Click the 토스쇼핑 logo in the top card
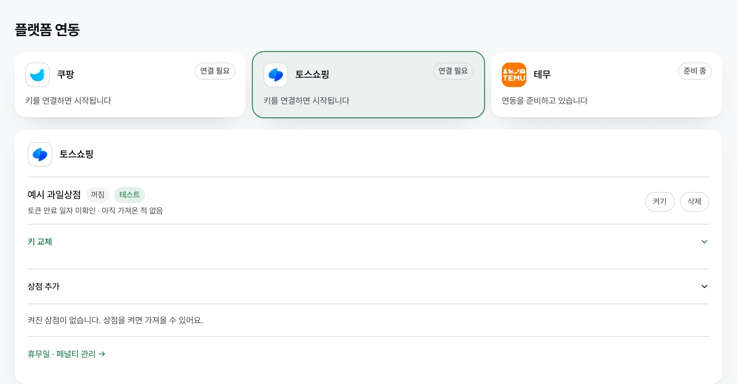This screenshot has width=737, height=384. click(276, 75)
